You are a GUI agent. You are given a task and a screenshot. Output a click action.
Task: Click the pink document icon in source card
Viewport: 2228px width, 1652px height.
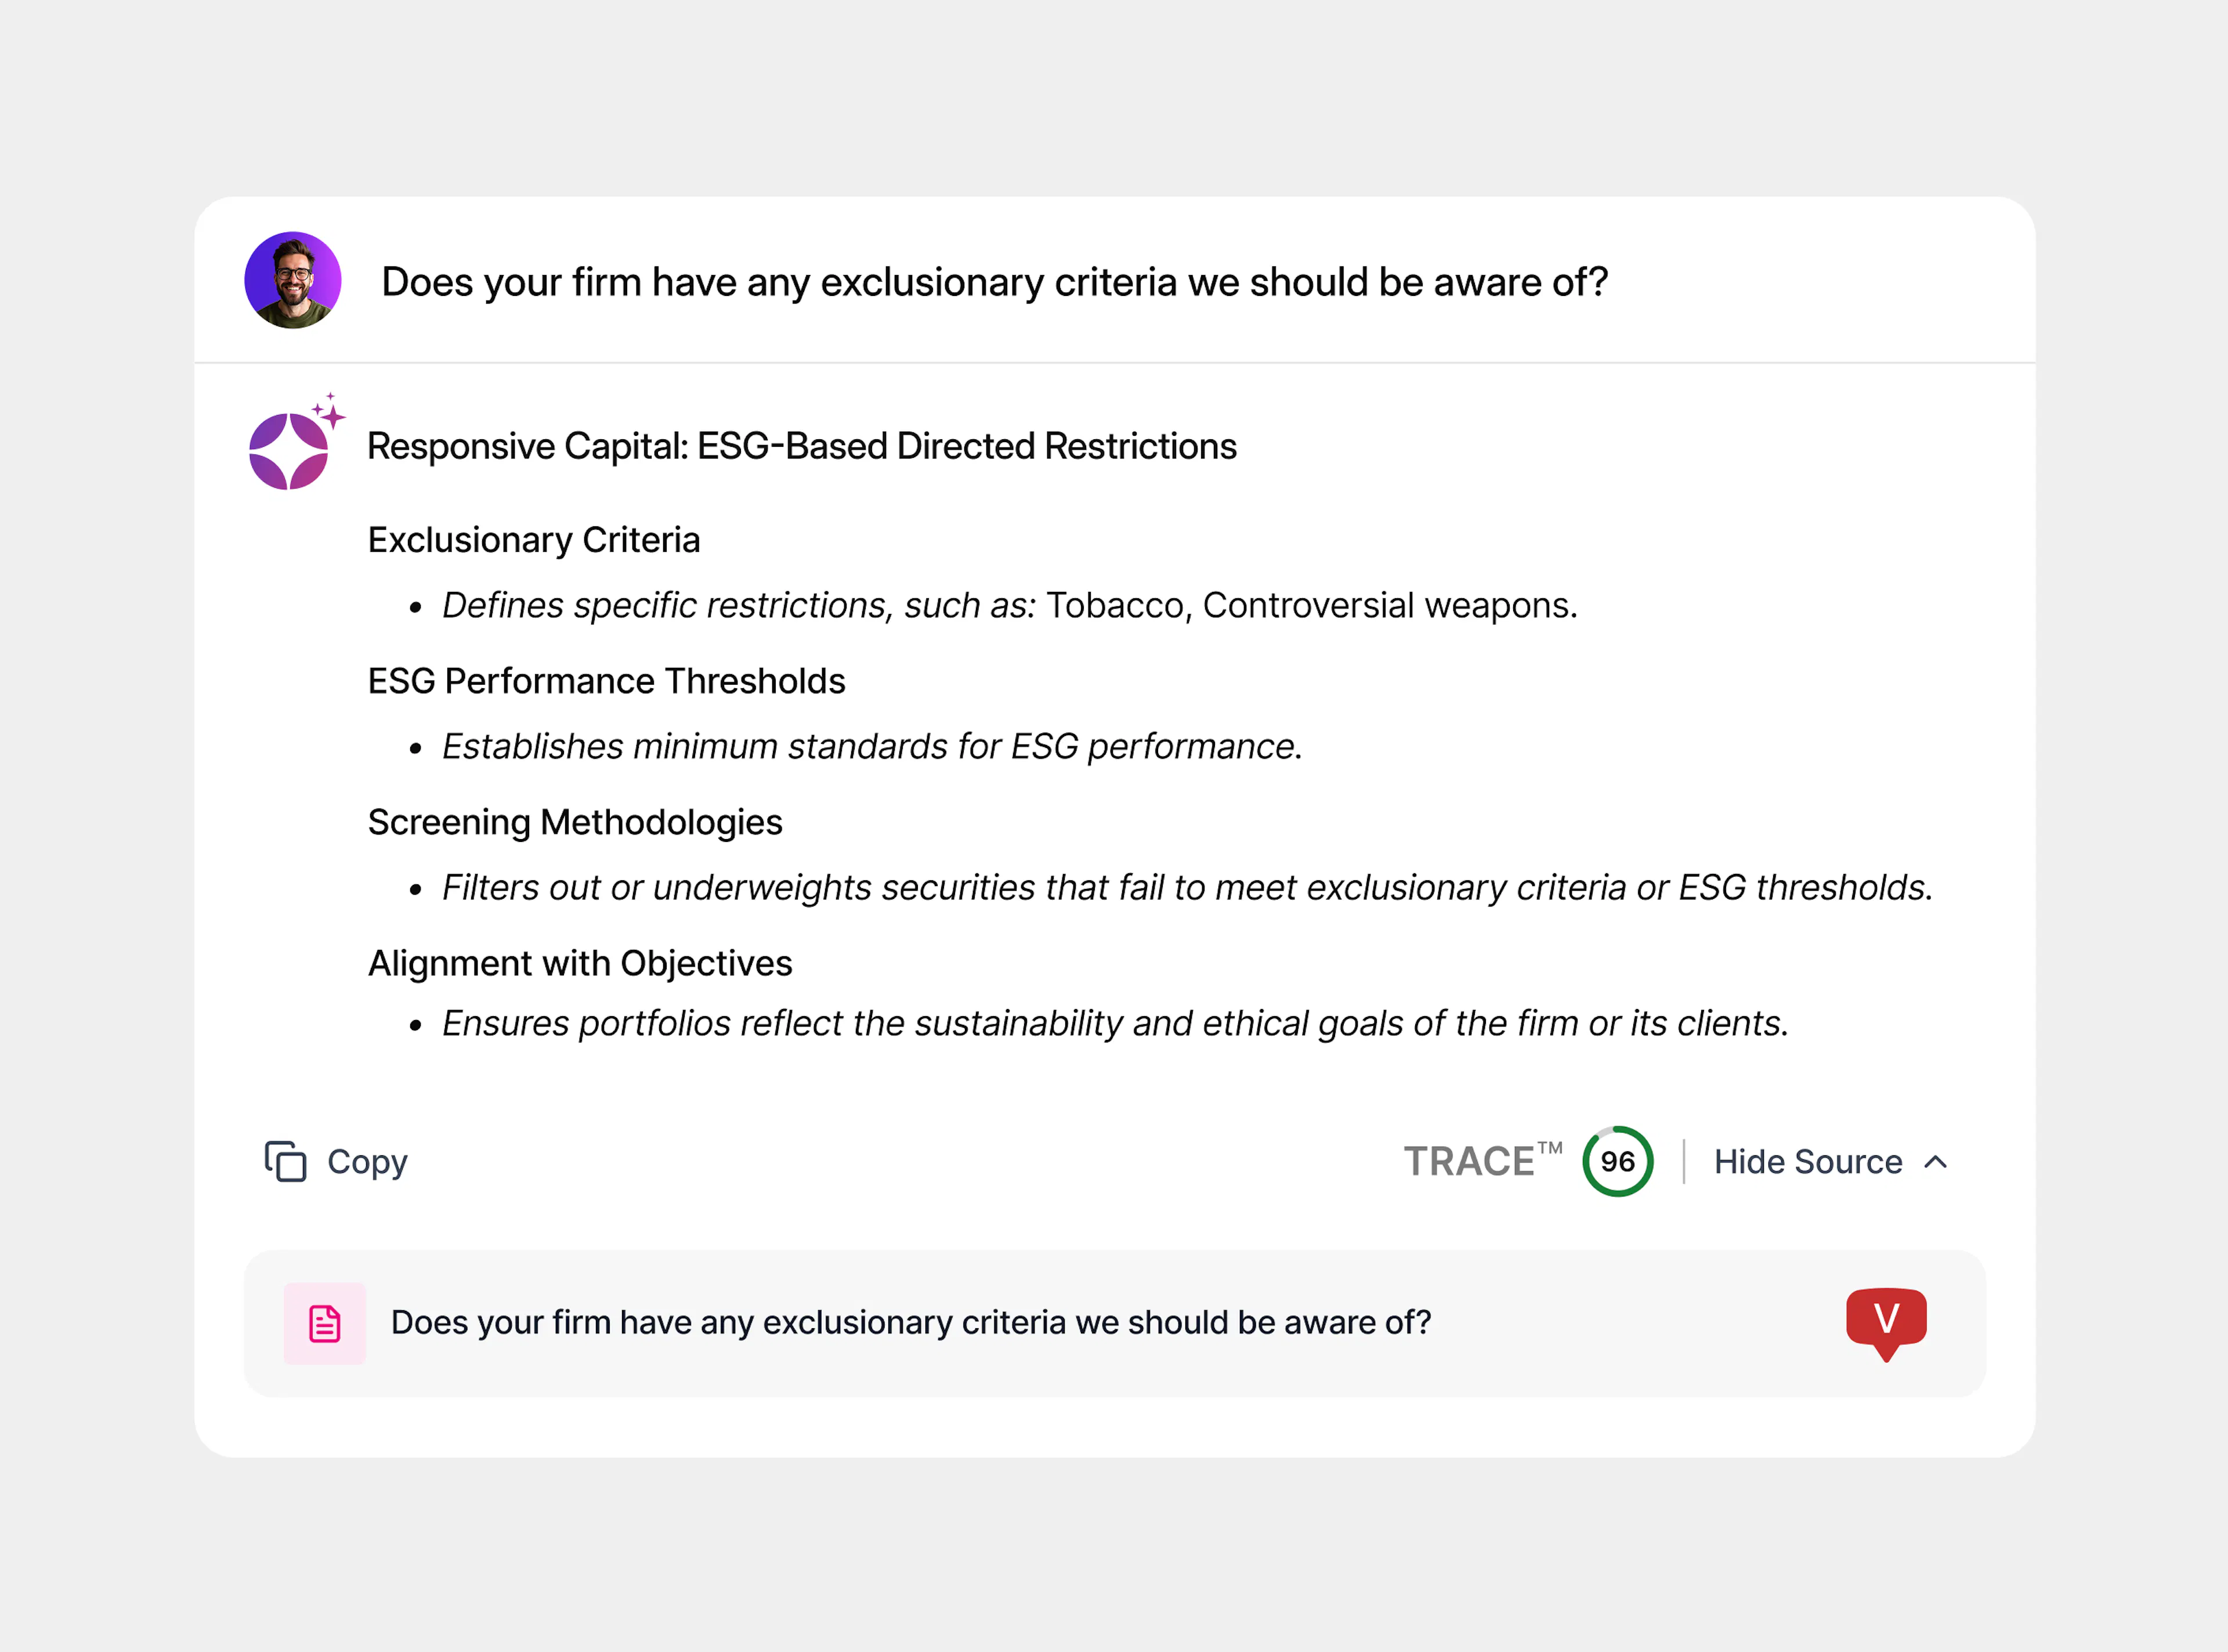tap(325, 1323)
